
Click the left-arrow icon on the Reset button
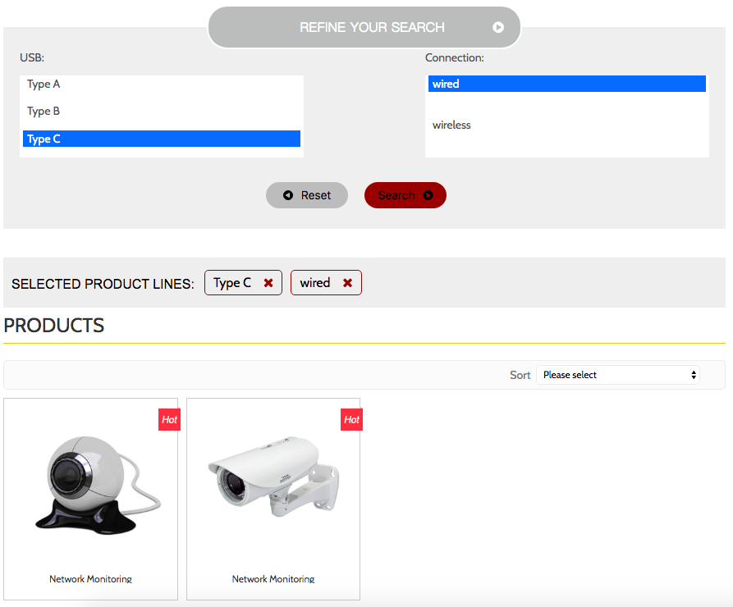(x=288, y=195)
